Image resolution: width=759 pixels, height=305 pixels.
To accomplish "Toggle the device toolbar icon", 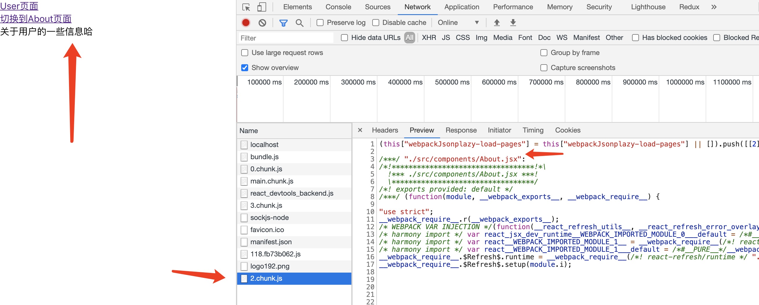I will pyautogui.click(x=261, y=7).
